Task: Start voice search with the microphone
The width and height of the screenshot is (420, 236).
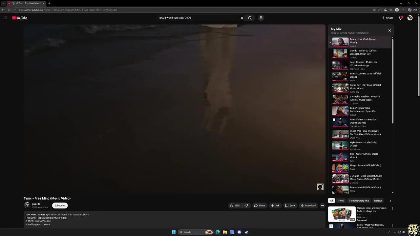Action: (x=261, y=18)
